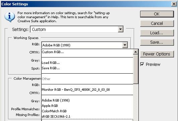Close the Color Settings window

click(174, 4)
